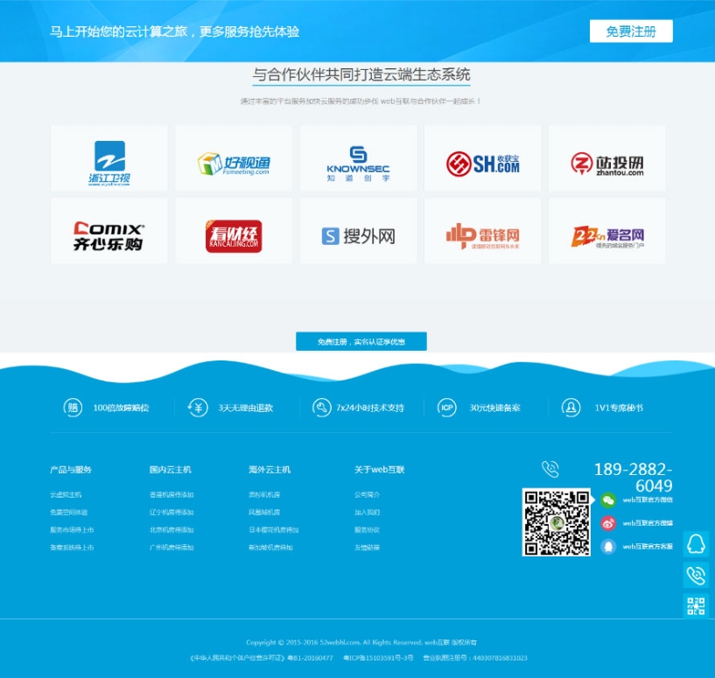Open the 广州机房待添加 link
715x678 pixels.
click(x=172, y=548)
